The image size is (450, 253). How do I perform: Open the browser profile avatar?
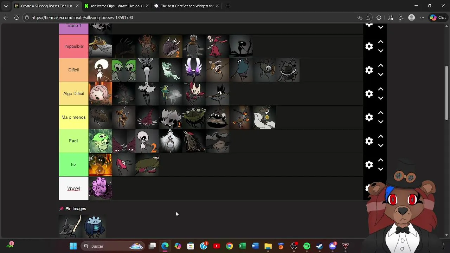coord(412,18)
